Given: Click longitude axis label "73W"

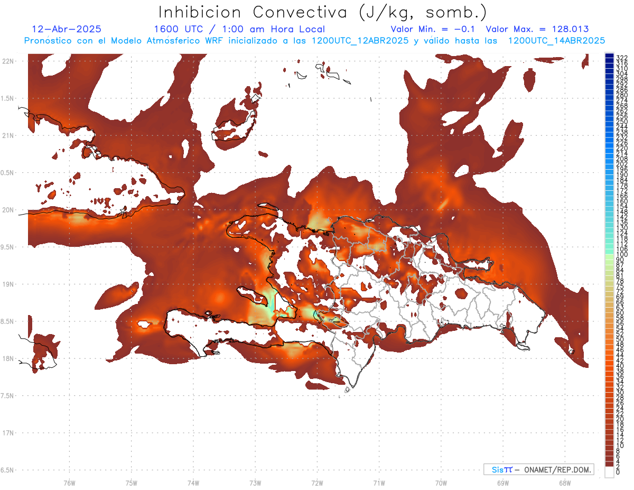Looking at the screenshot, I should pyautogui.click(x=255, y=483).
